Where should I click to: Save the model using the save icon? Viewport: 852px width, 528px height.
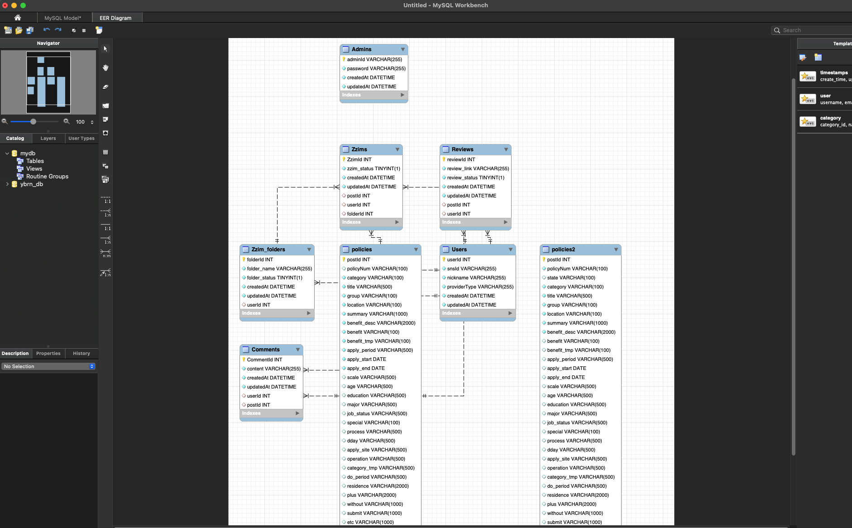coord(30,30)
